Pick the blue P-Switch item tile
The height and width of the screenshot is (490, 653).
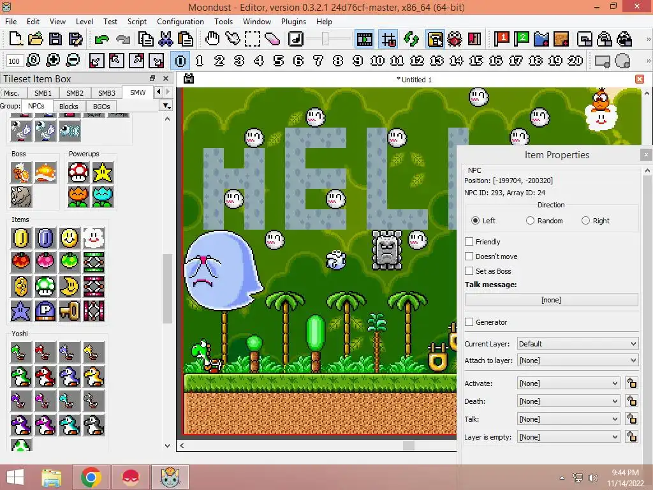[45, 311]
